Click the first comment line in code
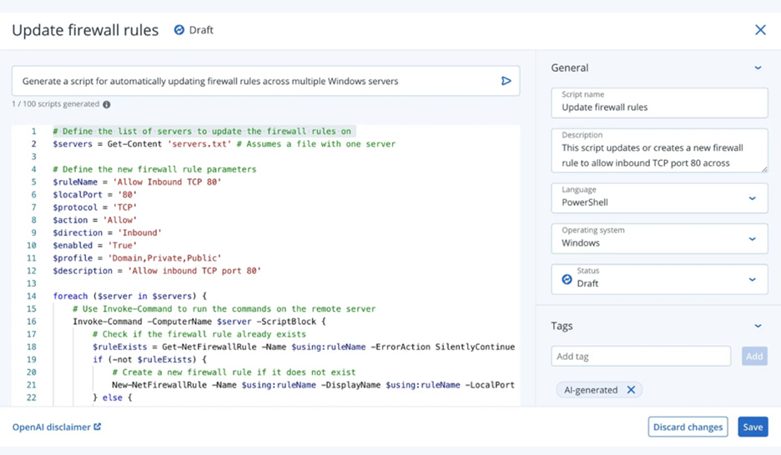Screen dimensions: 781x455 pyautogui.click(x=202, y=132)
